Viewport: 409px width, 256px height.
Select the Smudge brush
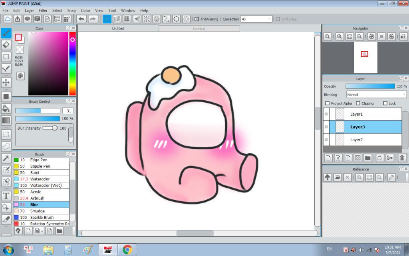click(41, 211)
